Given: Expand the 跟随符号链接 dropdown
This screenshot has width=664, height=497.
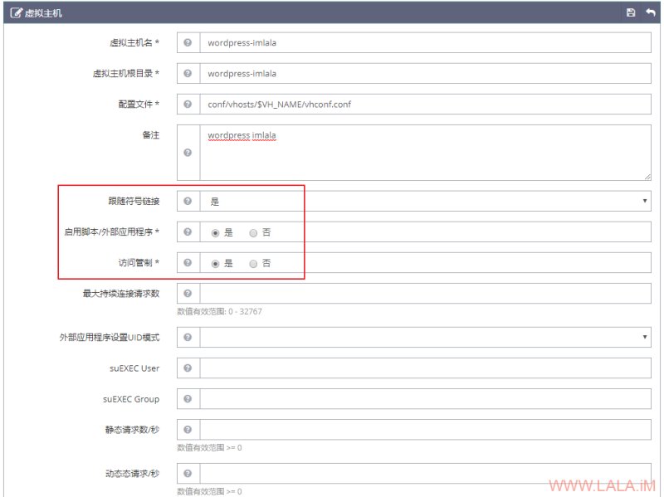Looking at the screenshot, I should 425,201.
